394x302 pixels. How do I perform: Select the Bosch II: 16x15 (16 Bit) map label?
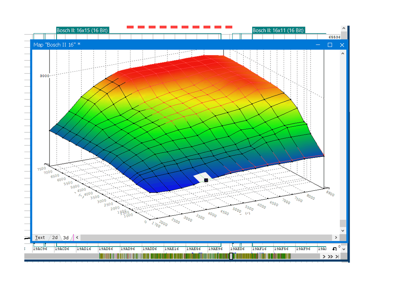pyautogui.click(x=82, y=30)
